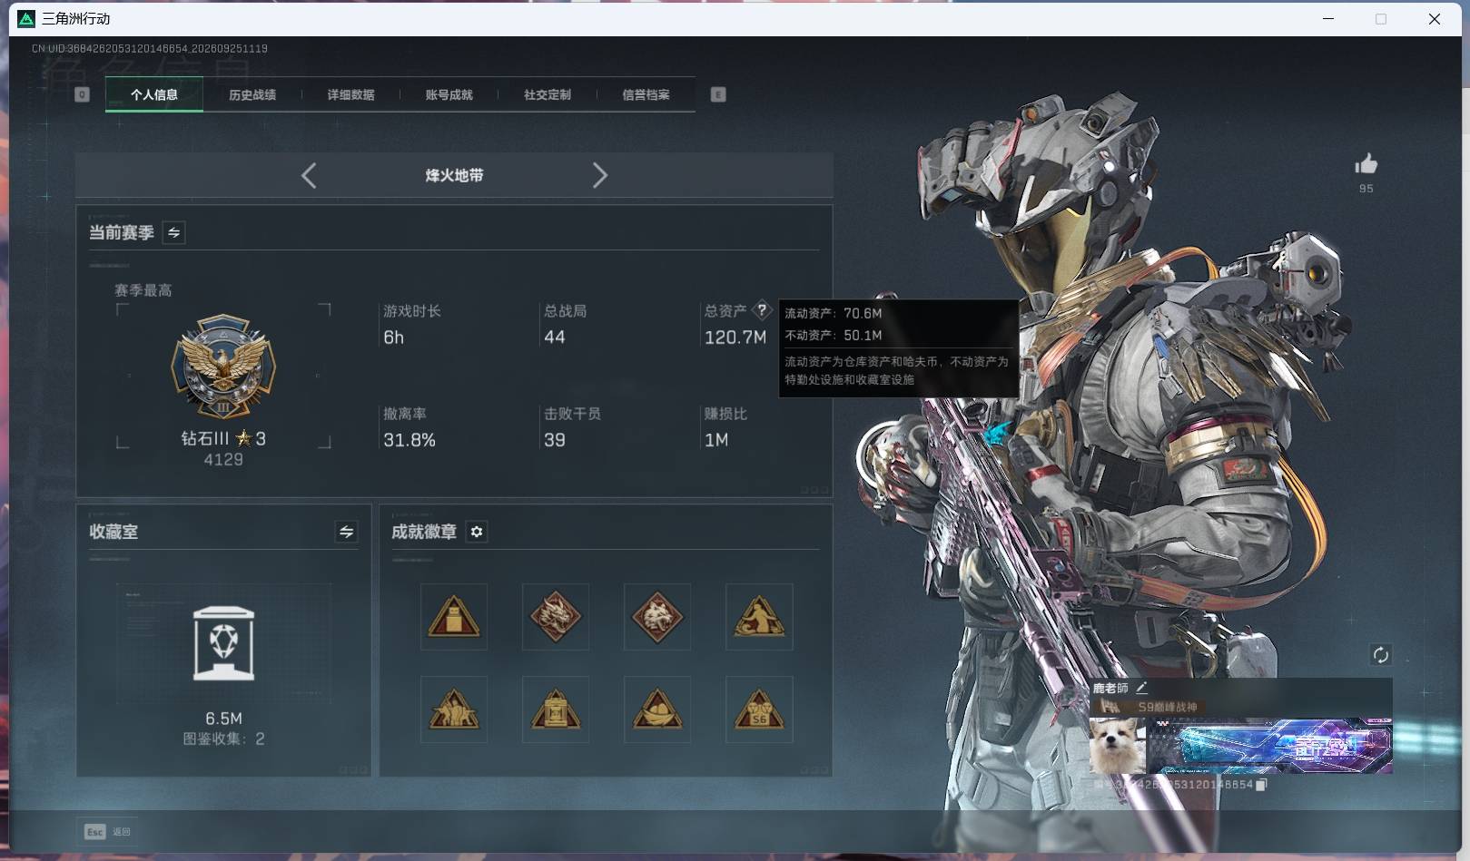Click the 撤离率 value 31.8%
The image size is (1470, 861).
409,440
